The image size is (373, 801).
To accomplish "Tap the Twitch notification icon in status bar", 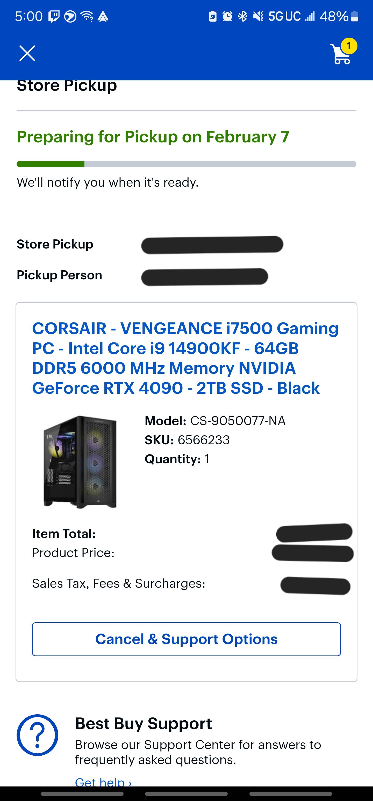I will (54, 16).
